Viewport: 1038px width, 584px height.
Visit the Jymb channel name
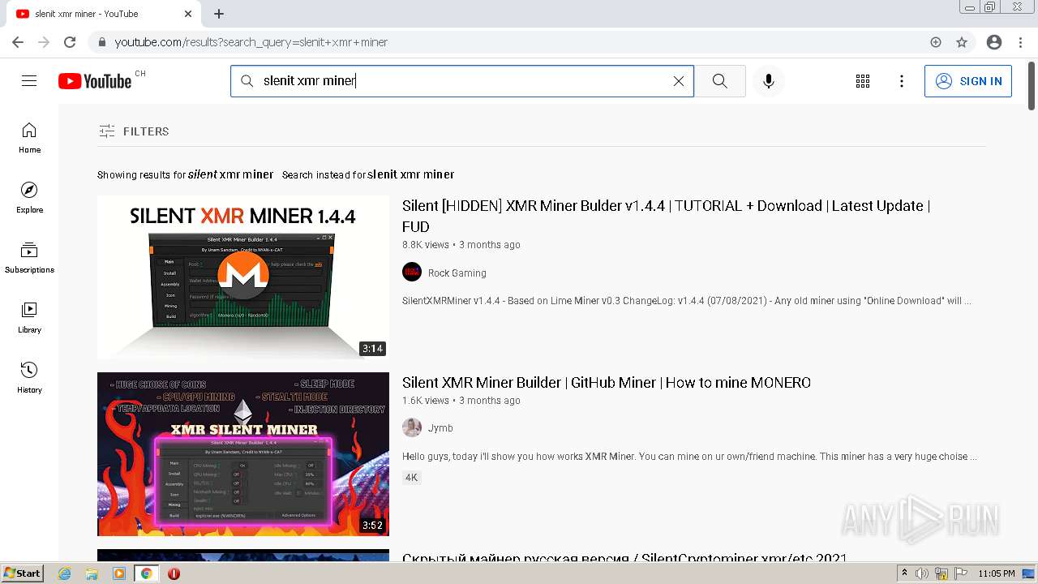(x=440, y=428)
